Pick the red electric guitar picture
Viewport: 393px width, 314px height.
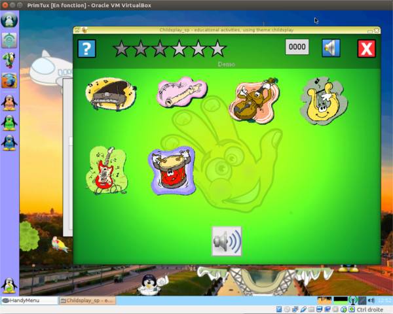click(x=107, y=170)
